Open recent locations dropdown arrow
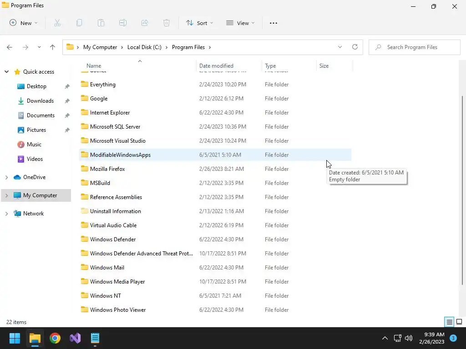The width and height of the screenshot is (466, 349). 39,47
